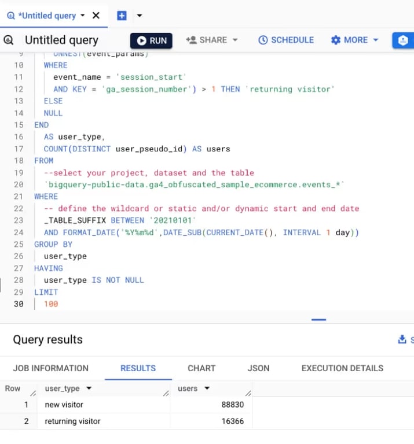
Task: Click the table name bigquery-public-data line
Action: click(194, 184)
